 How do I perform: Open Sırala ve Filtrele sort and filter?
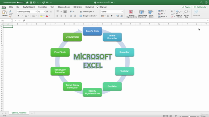point(179,14)
